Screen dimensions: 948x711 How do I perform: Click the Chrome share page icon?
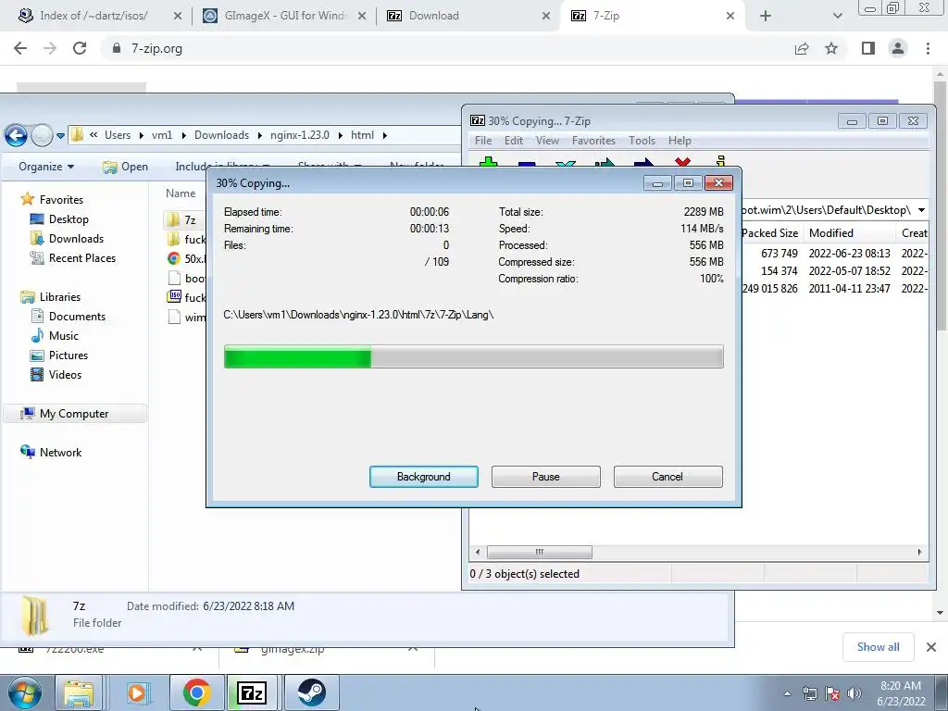pyautogui.click(x=802, y=48)
